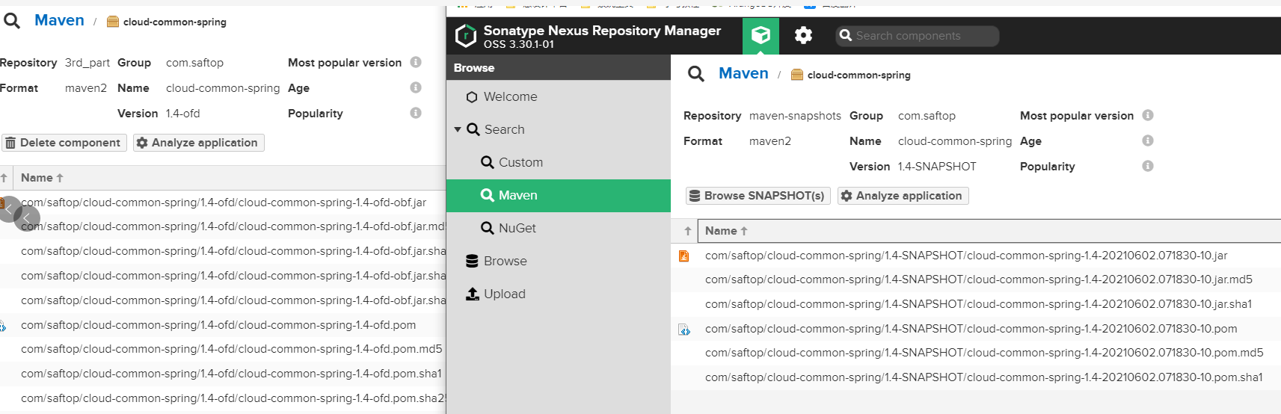Click Popularity info icon in left window

(x=416, y=113)
